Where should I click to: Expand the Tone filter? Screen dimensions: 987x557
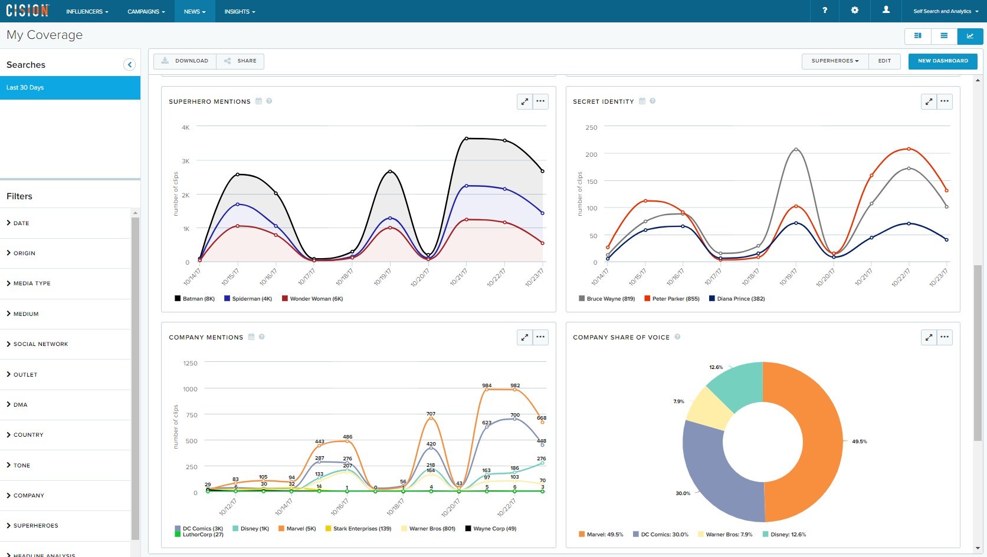click(65, 466)
